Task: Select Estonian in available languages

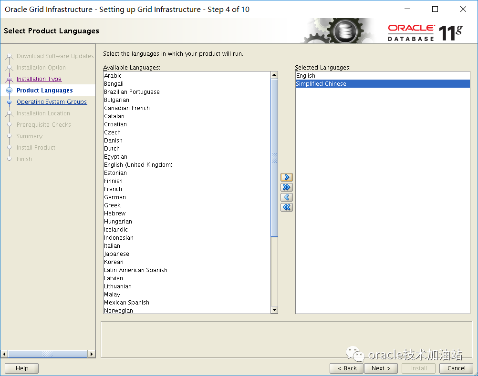Action: coord(187,173)
